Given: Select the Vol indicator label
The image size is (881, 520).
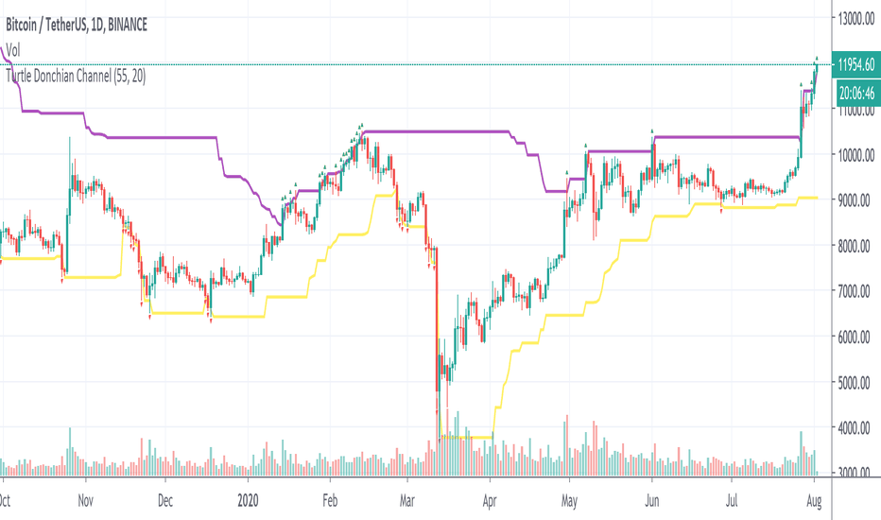Looking at the screenshot, I should point(13,51).
